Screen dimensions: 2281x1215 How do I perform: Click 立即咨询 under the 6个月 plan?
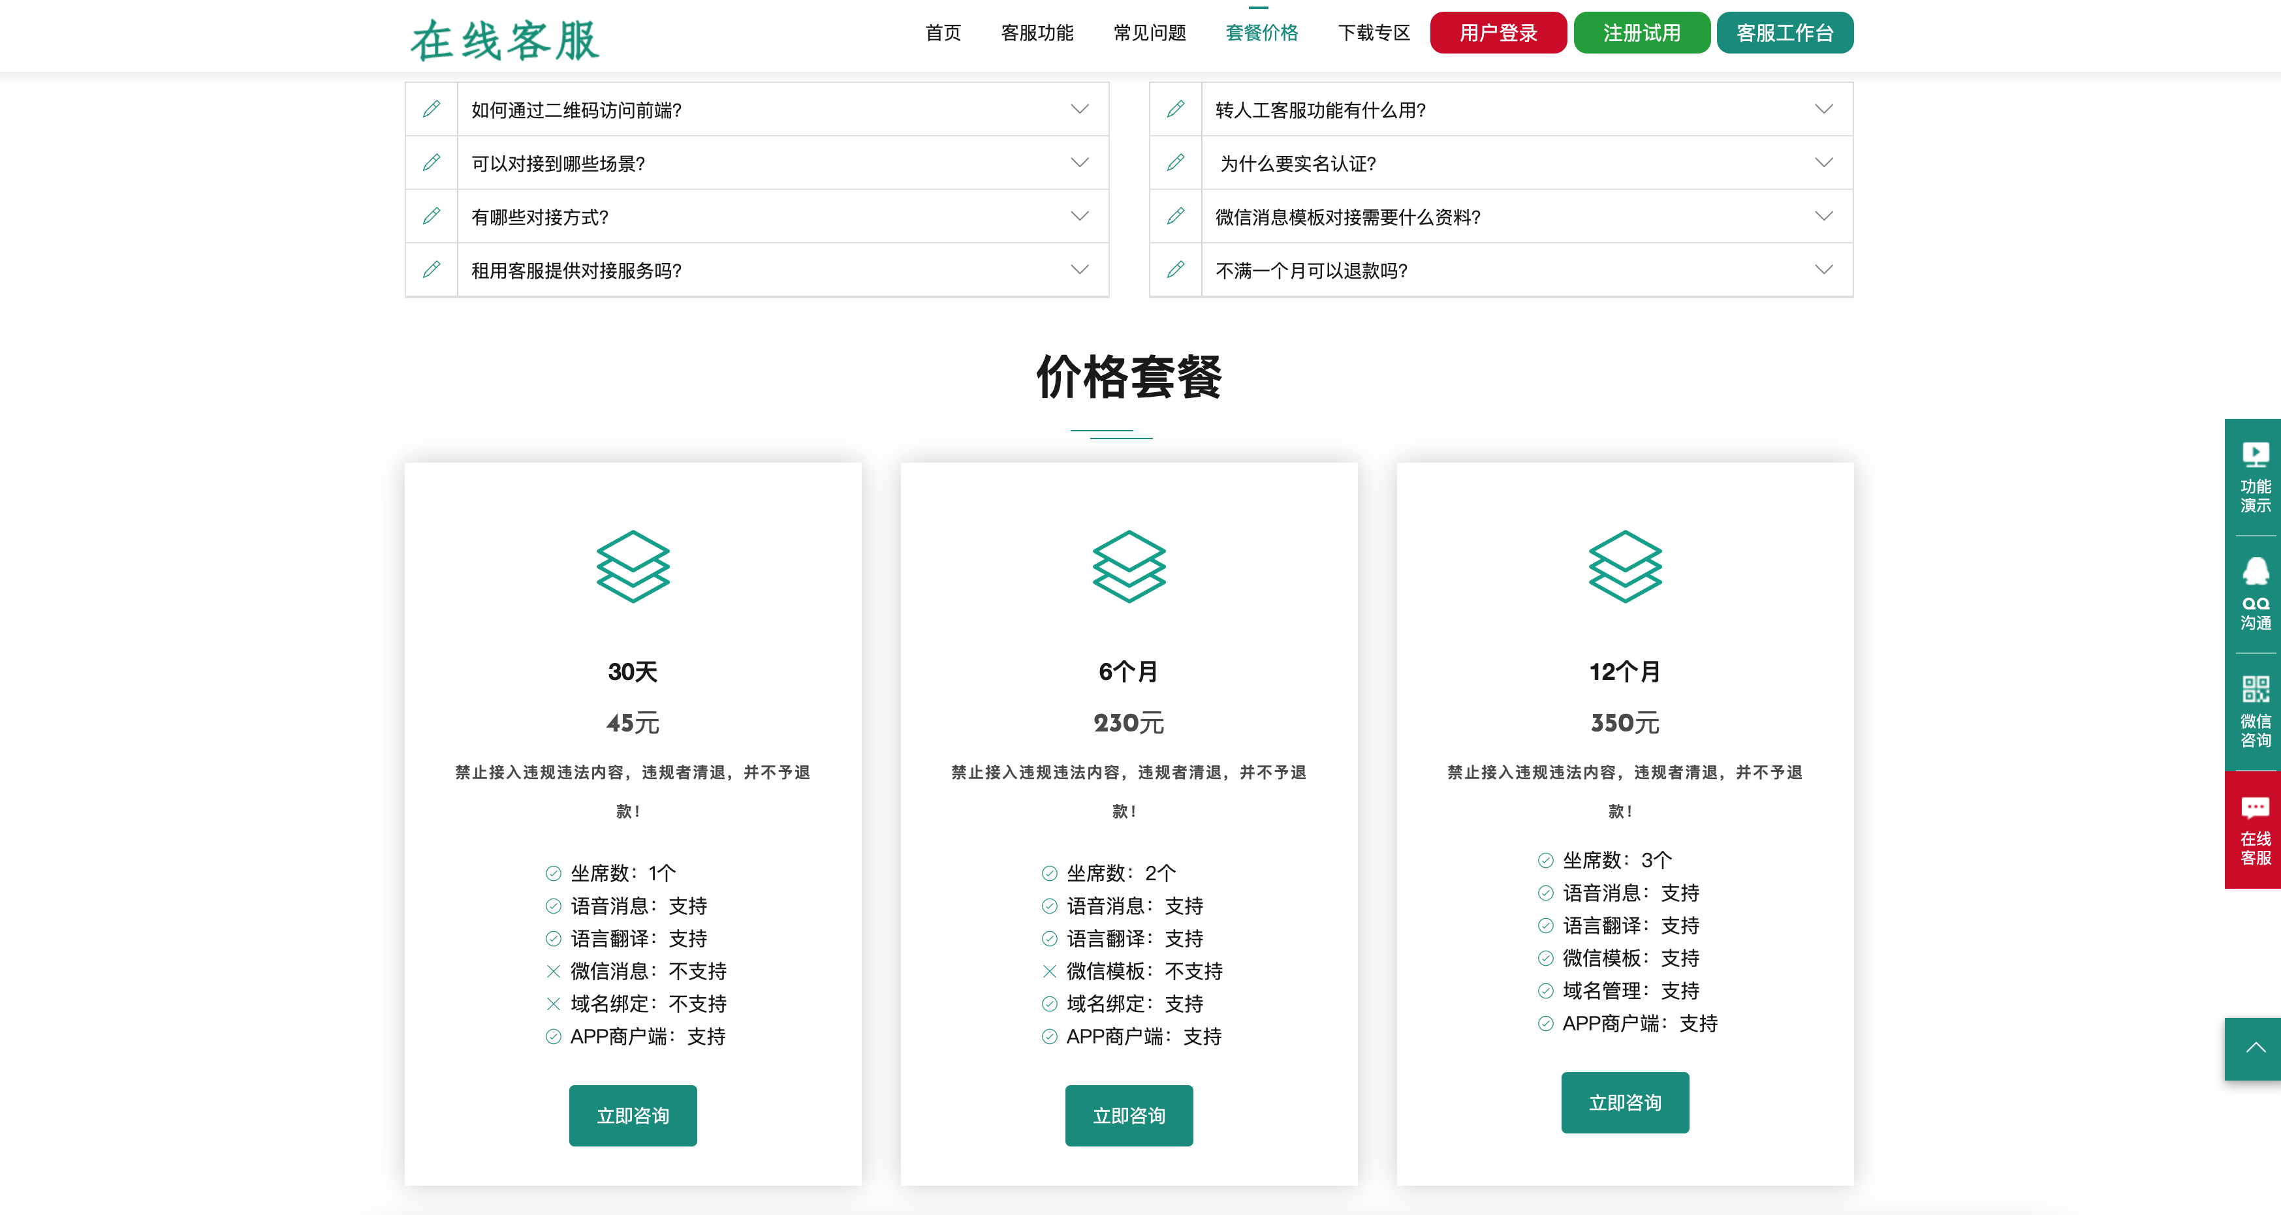click(x=1129, y=1115)
